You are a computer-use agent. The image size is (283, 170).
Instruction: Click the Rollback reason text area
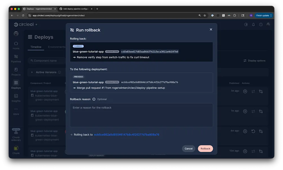141,115
